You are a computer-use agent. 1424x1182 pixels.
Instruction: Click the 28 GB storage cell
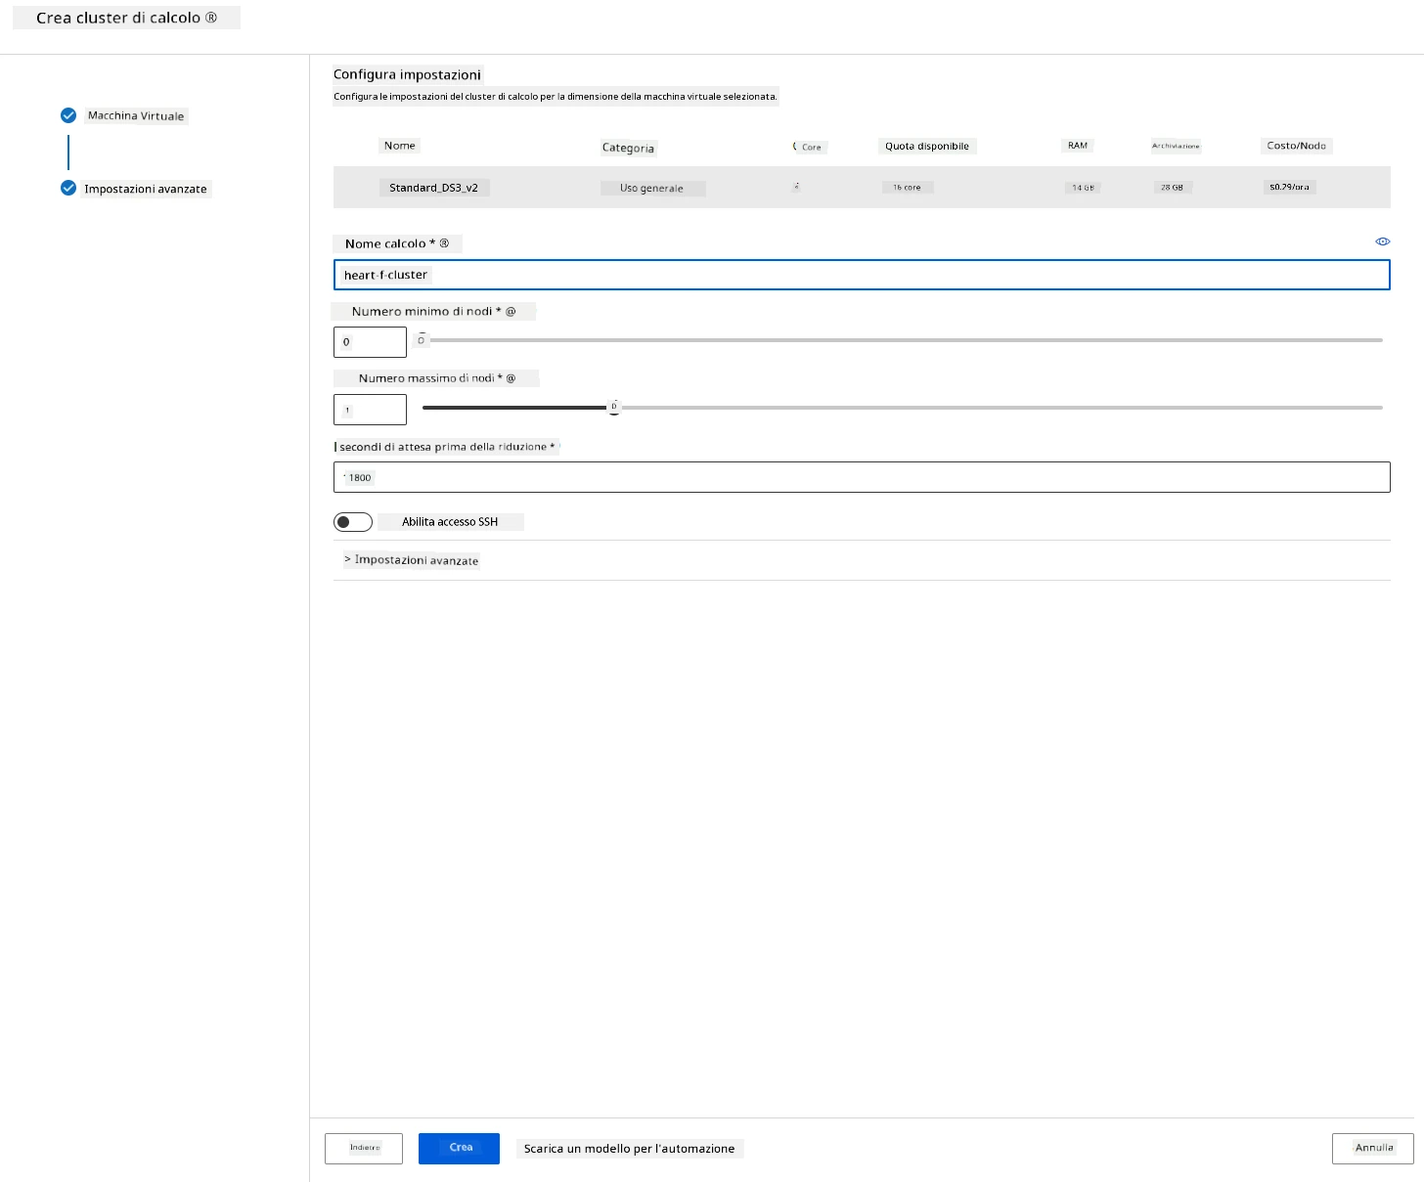click(x=1172, y=188)
